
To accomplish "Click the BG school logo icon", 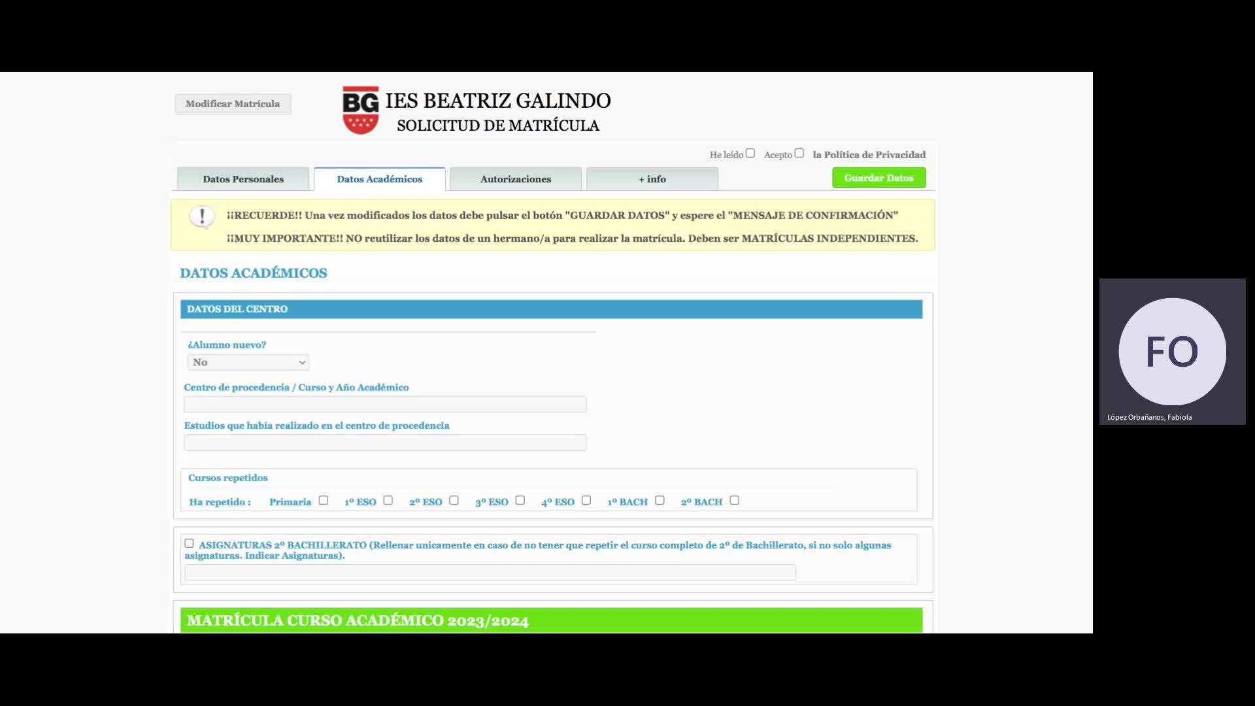I will pyautogui.click(x=360, y=110).
